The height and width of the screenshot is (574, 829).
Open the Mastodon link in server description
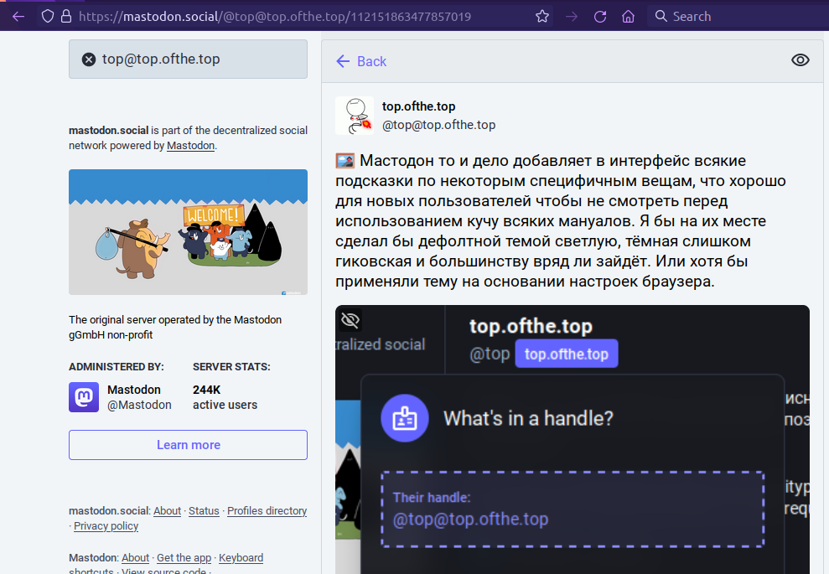(x=190, y=145)
